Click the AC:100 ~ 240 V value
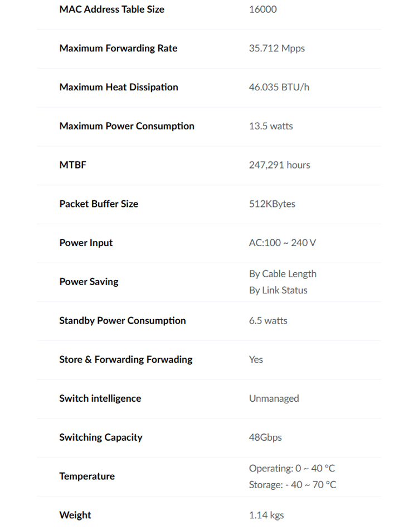Screen dimensions: 418x530 coord(283,243)
